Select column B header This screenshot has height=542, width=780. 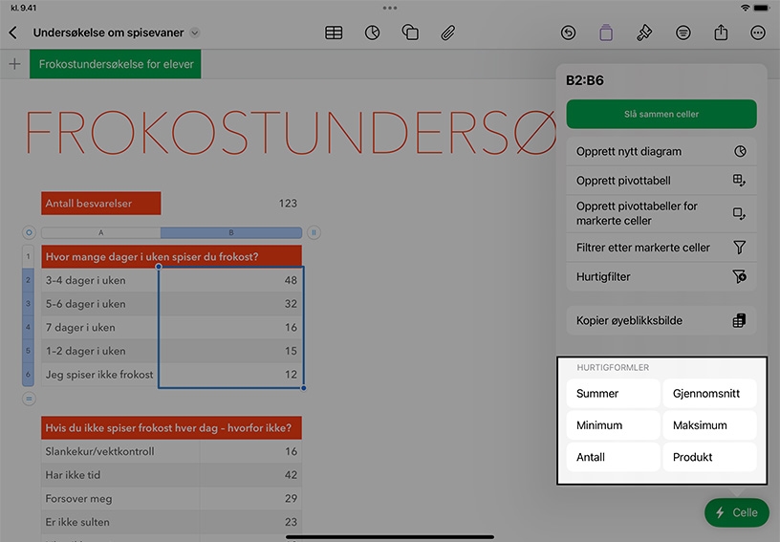[231, 232]
